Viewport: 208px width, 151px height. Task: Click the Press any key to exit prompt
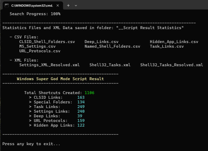coord(31,144)
